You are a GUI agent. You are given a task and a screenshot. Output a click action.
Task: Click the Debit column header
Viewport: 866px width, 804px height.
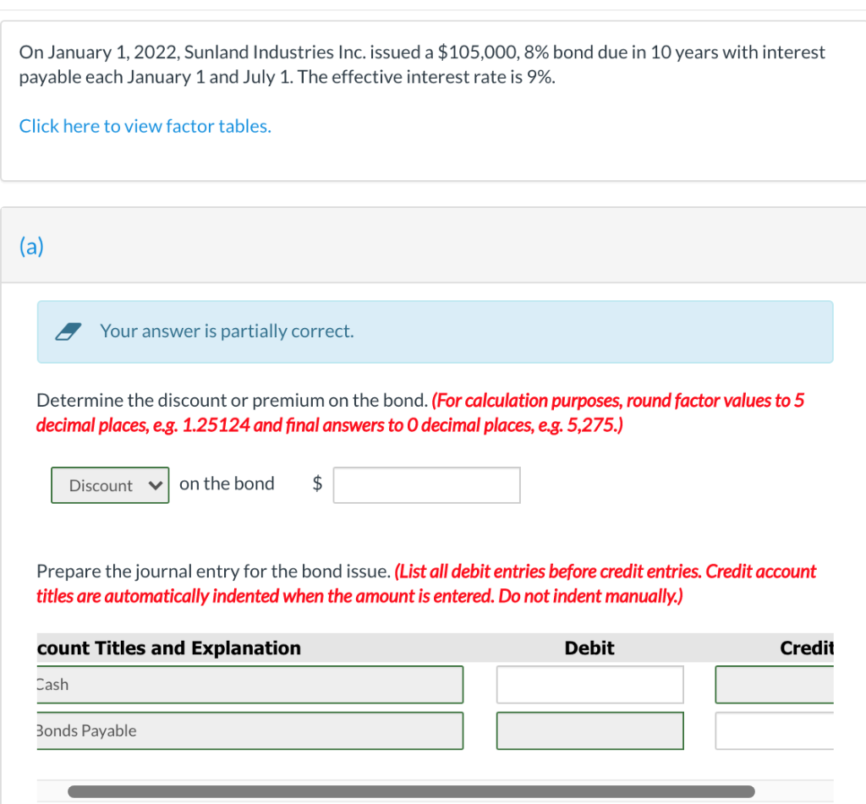pos(589,648)
